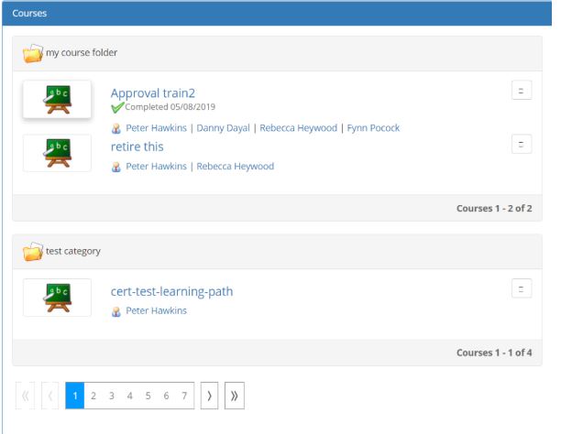This screenshot has width=561, height=434.
Task: Select page 1 in pagination
Action: pos(75,396)
